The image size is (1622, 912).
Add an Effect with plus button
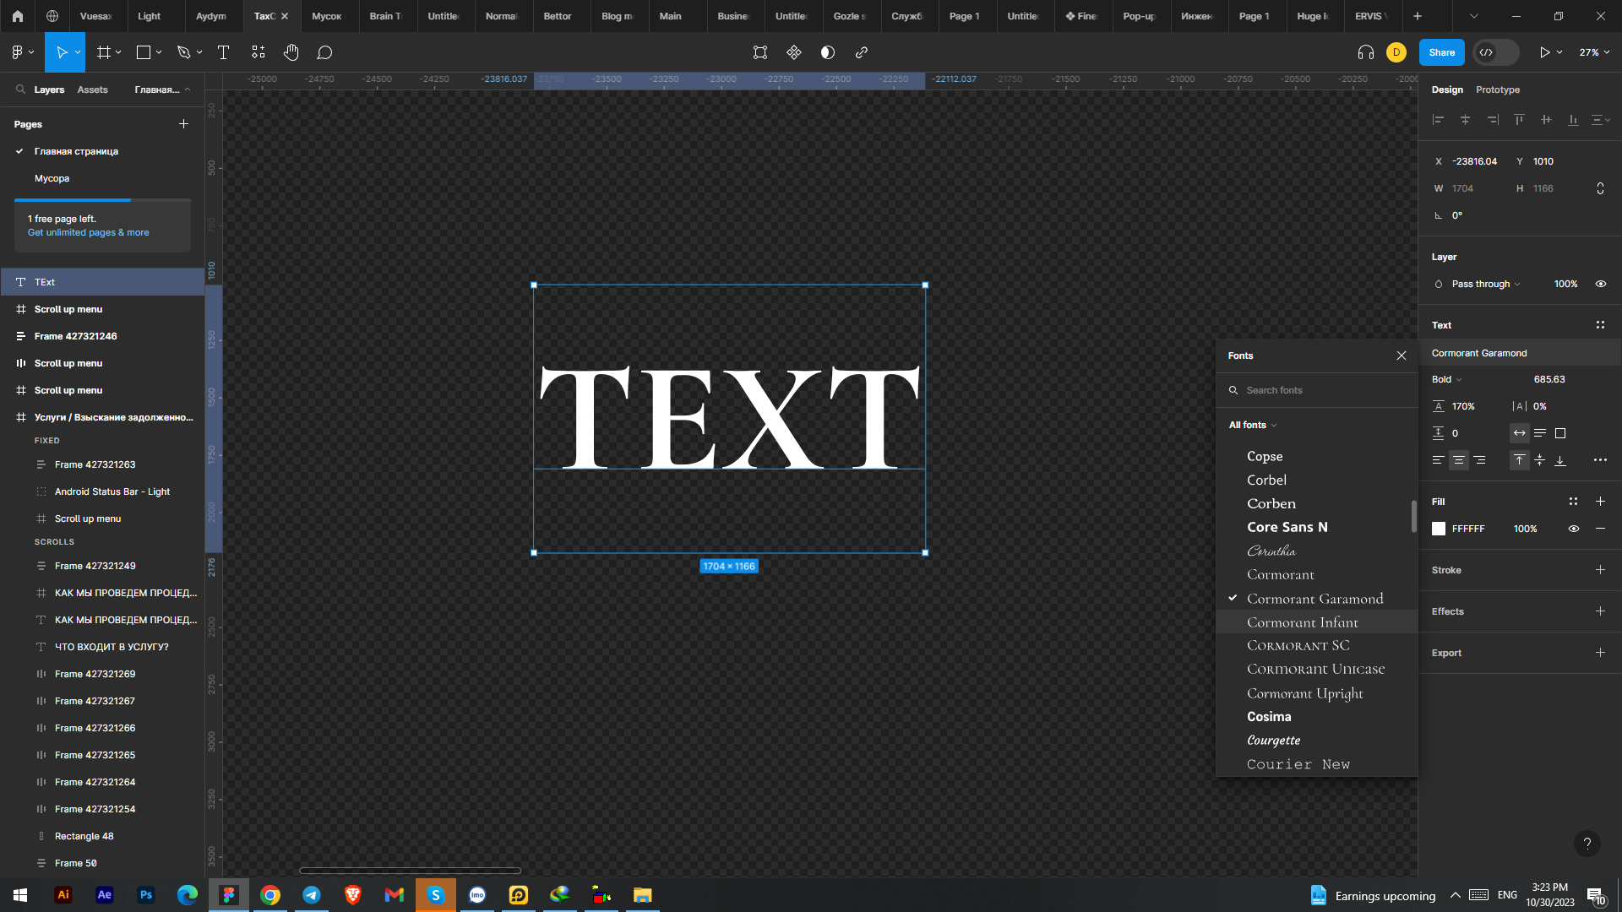[1600, 611]
